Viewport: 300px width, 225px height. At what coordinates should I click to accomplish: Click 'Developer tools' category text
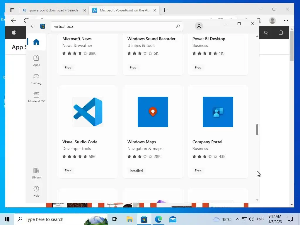click(x=76, y=149)
